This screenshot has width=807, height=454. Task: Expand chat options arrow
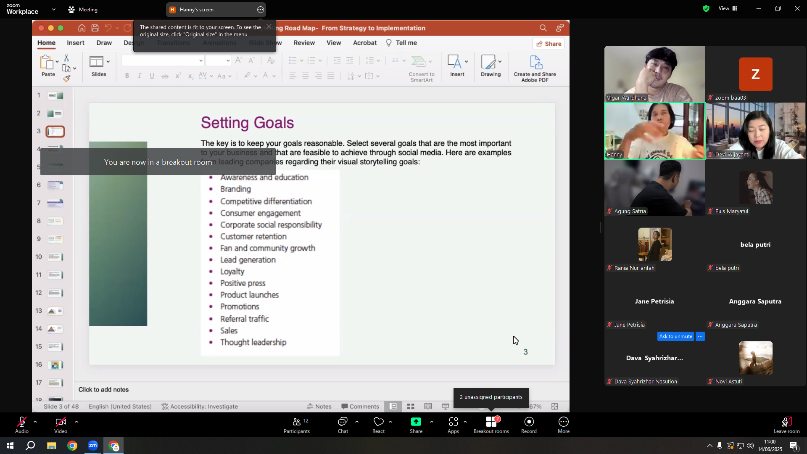357,421
